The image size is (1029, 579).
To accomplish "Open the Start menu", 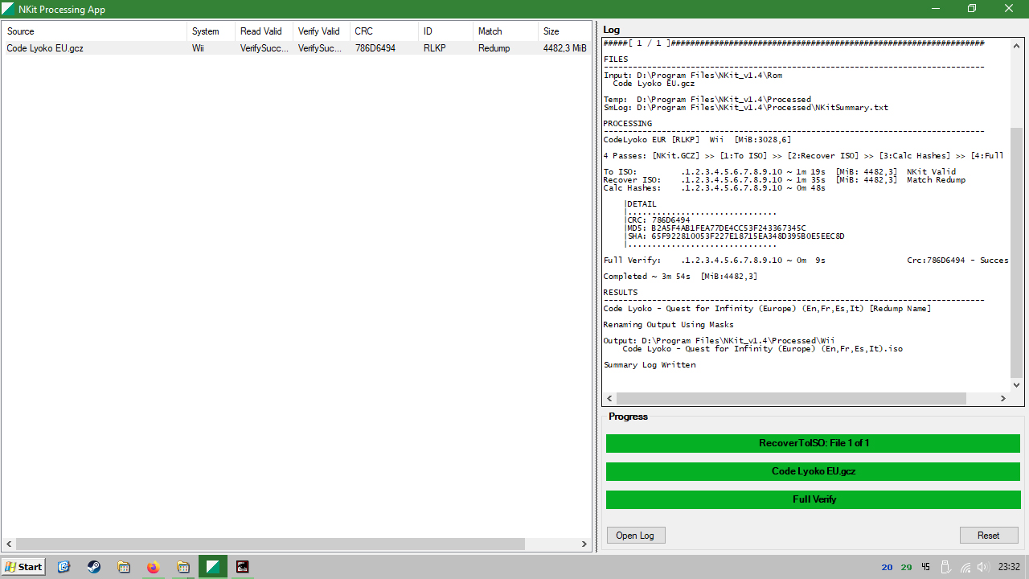I will [x=23, y=567].
